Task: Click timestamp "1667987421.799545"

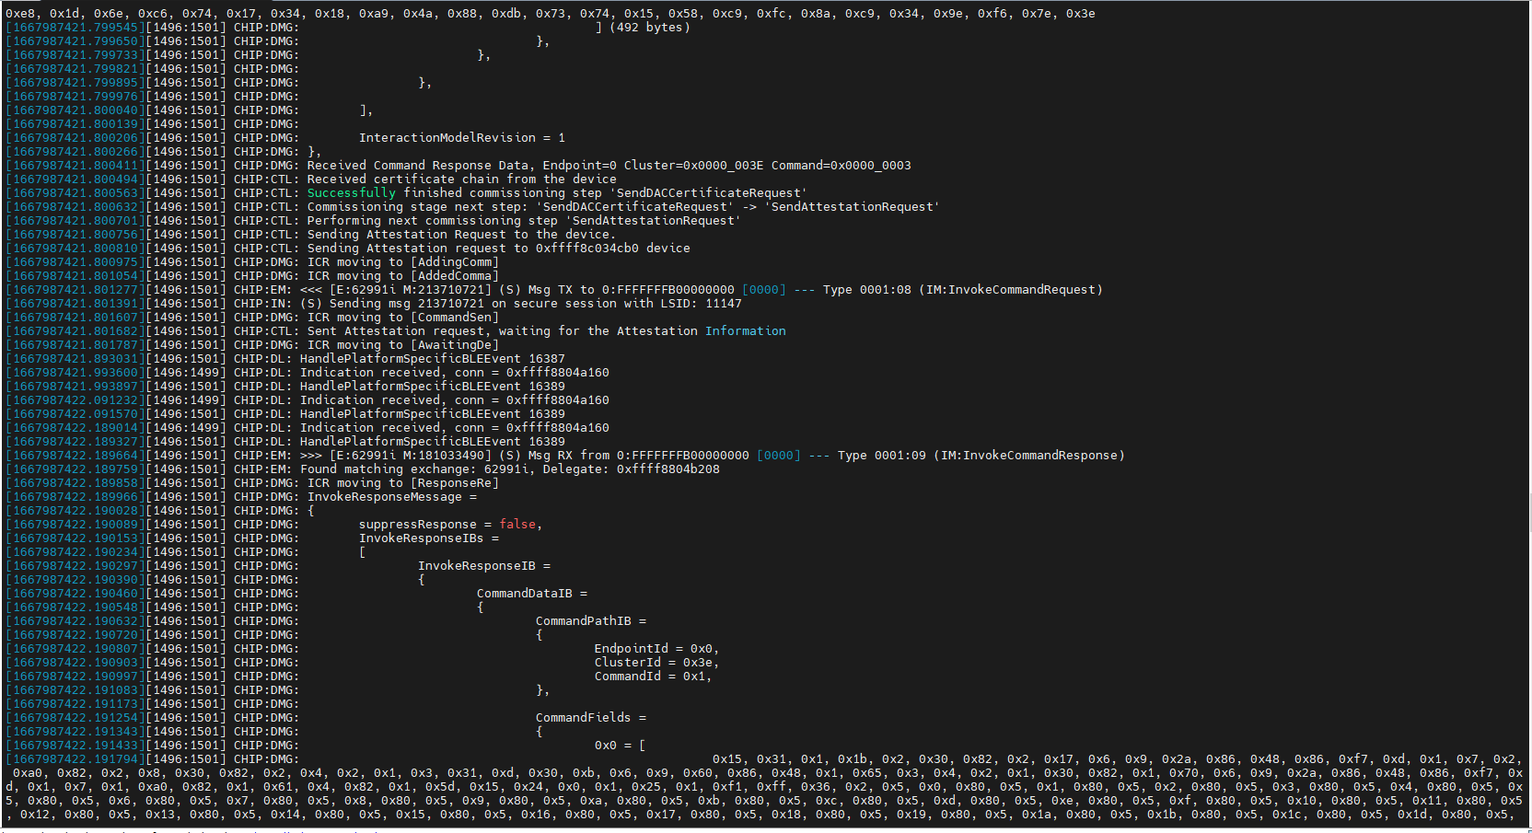Action: pos(75,28)
